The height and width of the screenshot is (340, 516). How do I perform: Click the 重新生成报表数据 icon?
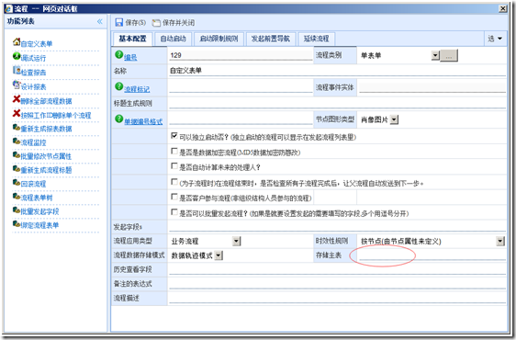[17, 127]
